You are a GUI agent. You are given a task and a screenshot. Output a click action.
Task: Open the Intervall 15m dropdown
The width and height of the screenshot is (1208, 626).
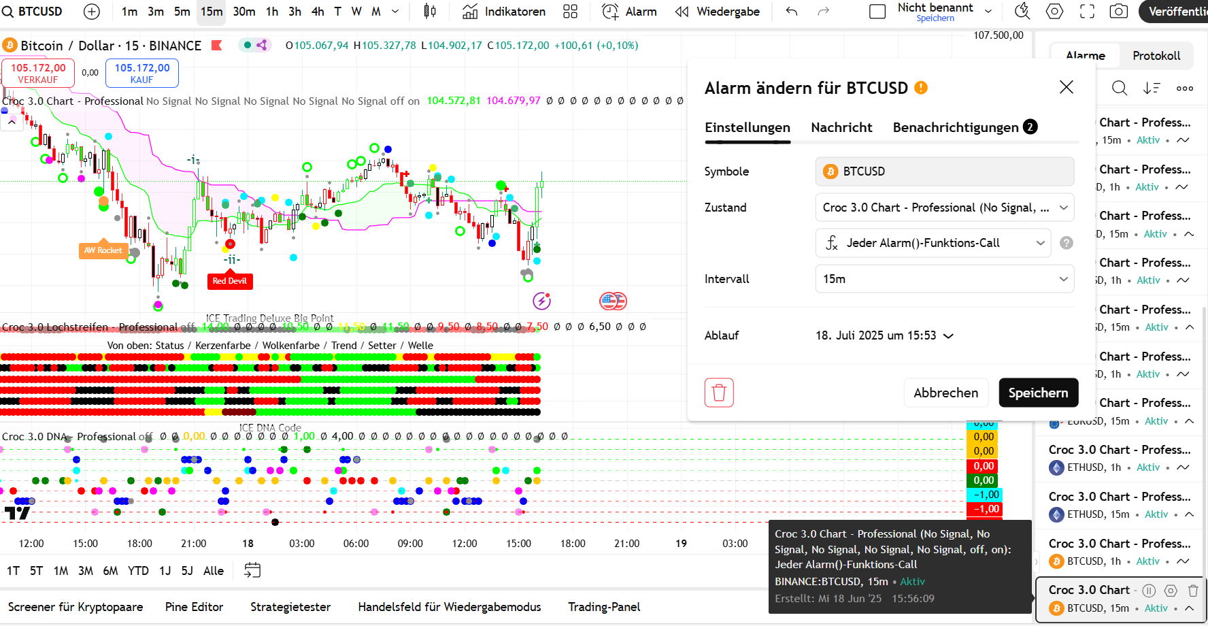pos(944,279)
